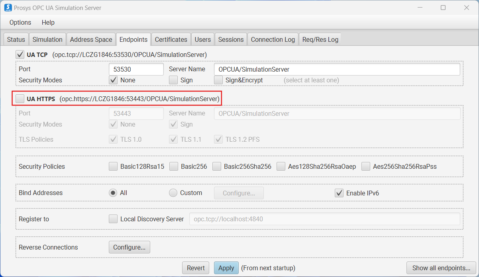This screenshot has width=479, height=277.
Task: Check the Basic256 security policy
Action: click(x=174, y=166)
